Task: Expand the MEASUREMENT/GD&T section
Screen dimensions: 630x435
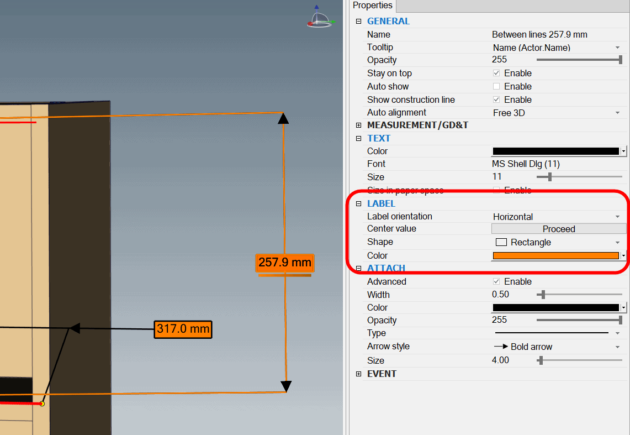Action: coord(358,125)
